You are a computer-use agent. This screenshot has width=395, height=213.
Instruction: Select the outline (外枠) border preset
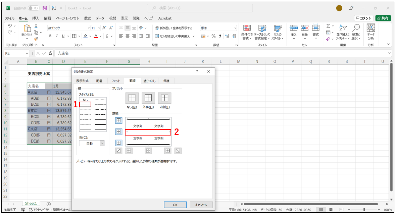pyautogui.click(x=148, y=98)
